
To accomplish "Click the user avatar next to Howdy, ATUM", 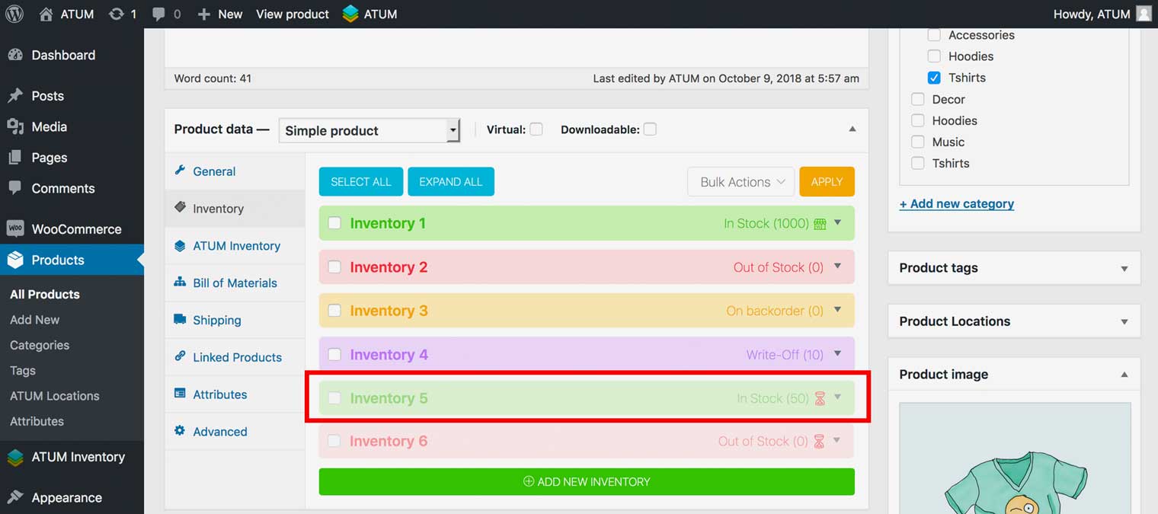I will click(x=1144, y=14).
